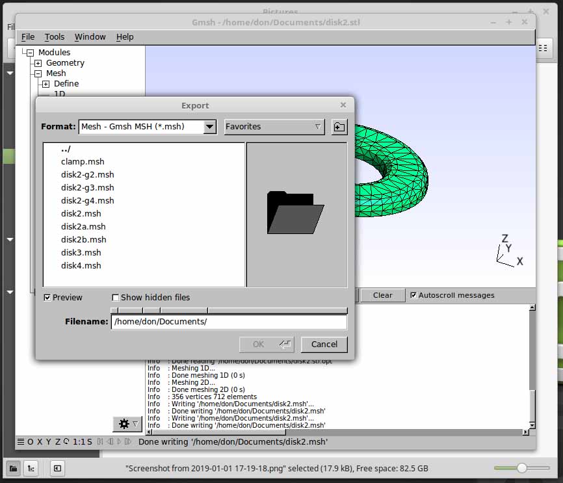
Task: Click the new folder icon in Export dialog
Action: click(339, 127)
